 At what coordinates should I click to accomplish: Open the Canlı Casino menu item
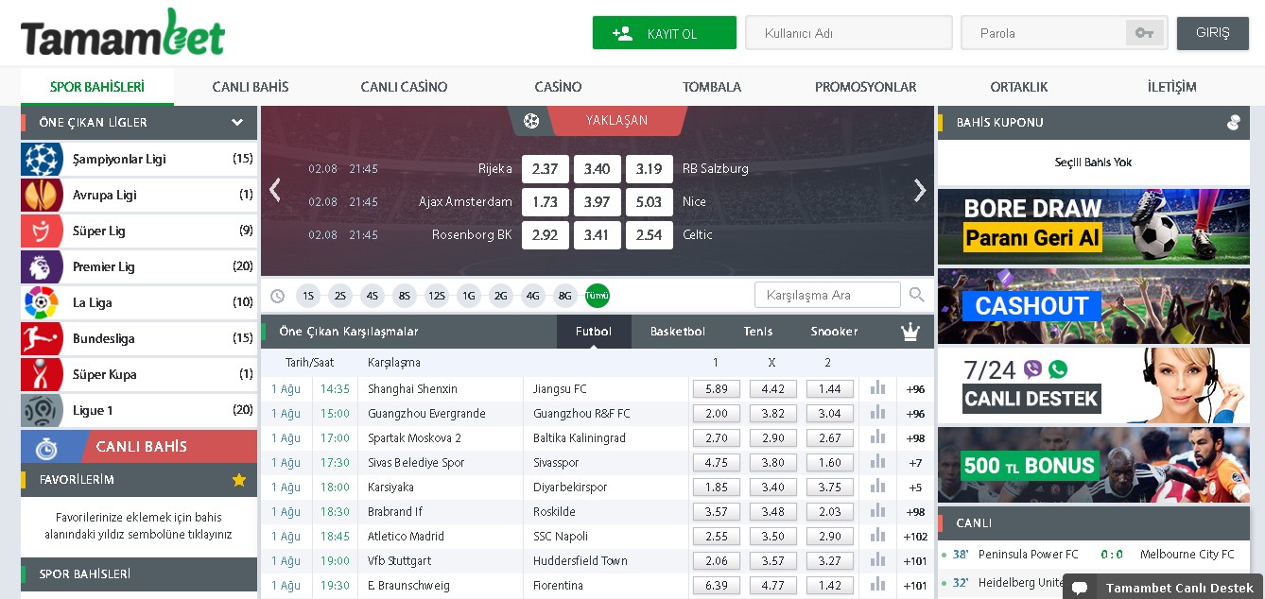pyautogui.click(x=404, y=87)
